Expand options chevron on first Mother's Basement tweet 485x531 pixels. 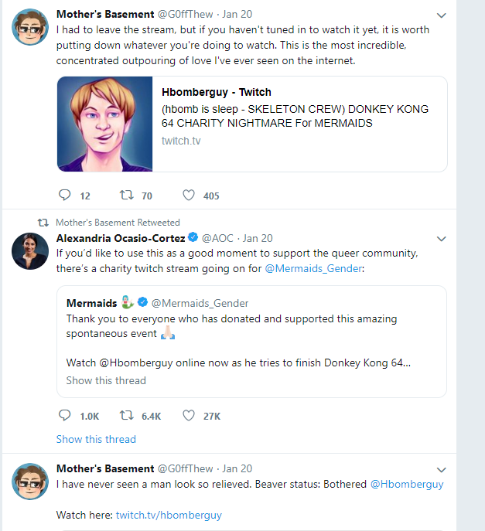(x=441, y=15)
